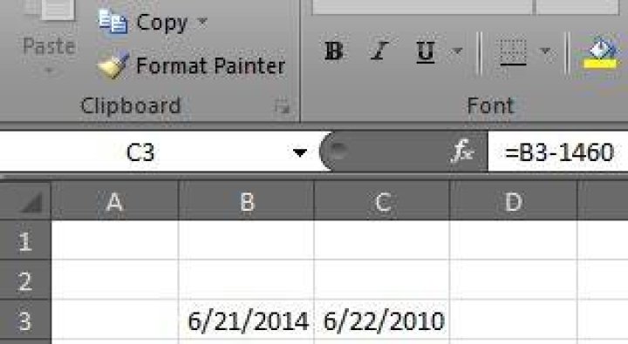Image resolution: width=628 pixels, height=344 pixels.
Task: Click the Fill Color paint bucket icon
Action: point(599,48)
